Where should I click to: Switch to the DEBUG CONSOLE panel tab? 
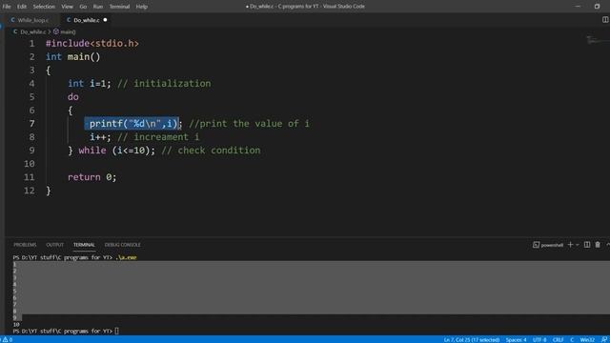tap(123, 245)
